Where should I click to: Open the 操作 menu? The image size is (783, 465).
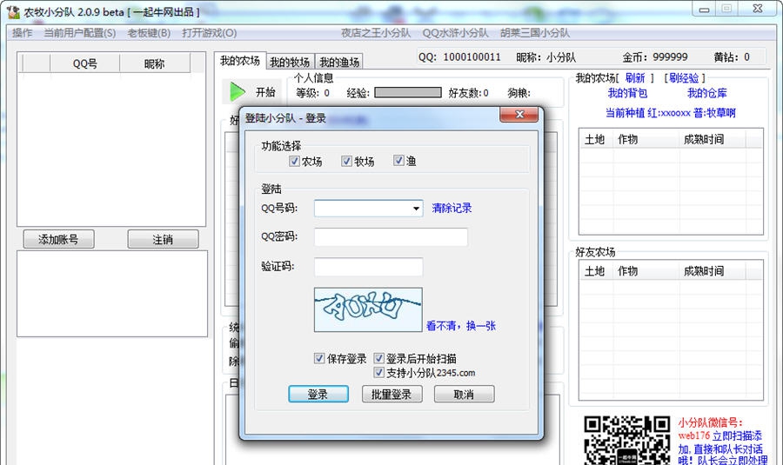coord(22,33)
